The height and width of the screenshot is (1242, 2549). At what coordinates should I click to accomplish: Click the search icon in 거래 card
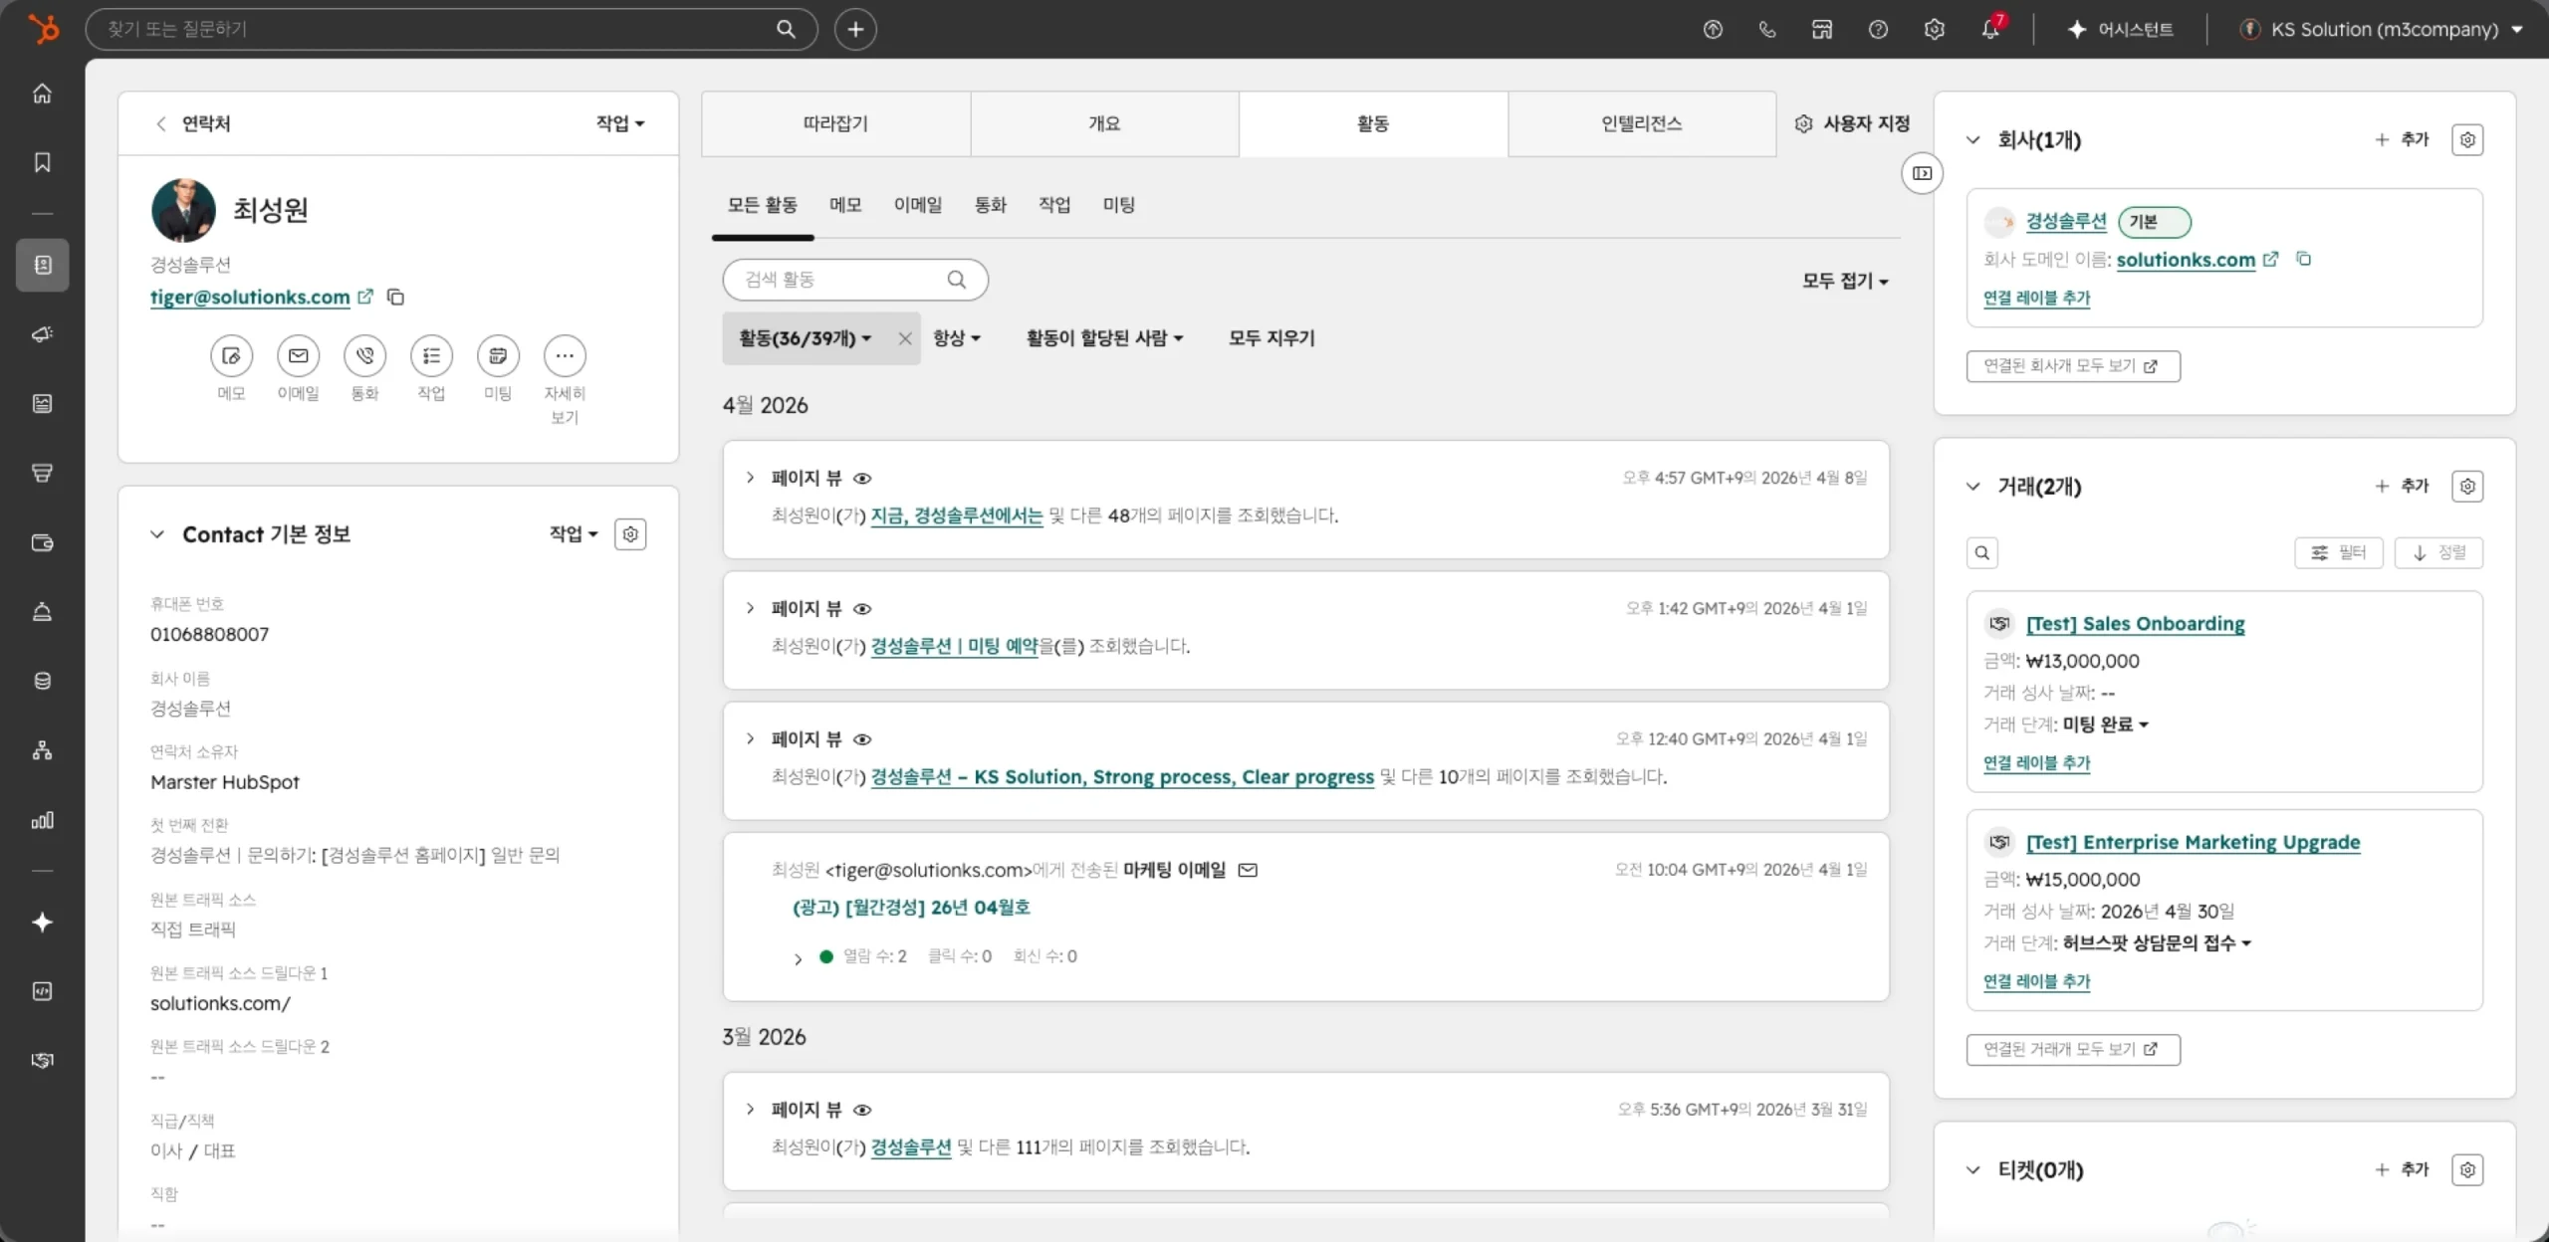click(1982, 552)
